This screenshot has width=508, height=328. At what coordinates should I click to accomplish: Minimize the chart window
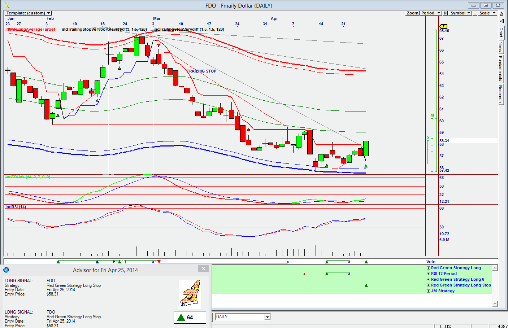pyautogui.click(x=473, y=5)
